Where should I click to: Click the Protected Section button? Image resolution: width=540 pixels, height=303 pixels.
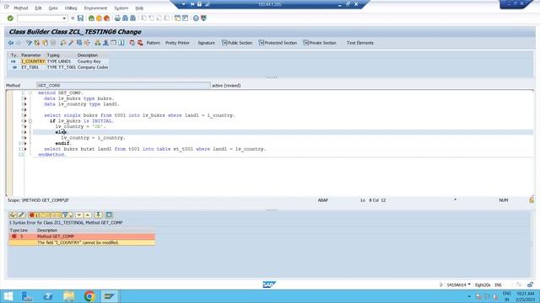coord(278,43)
